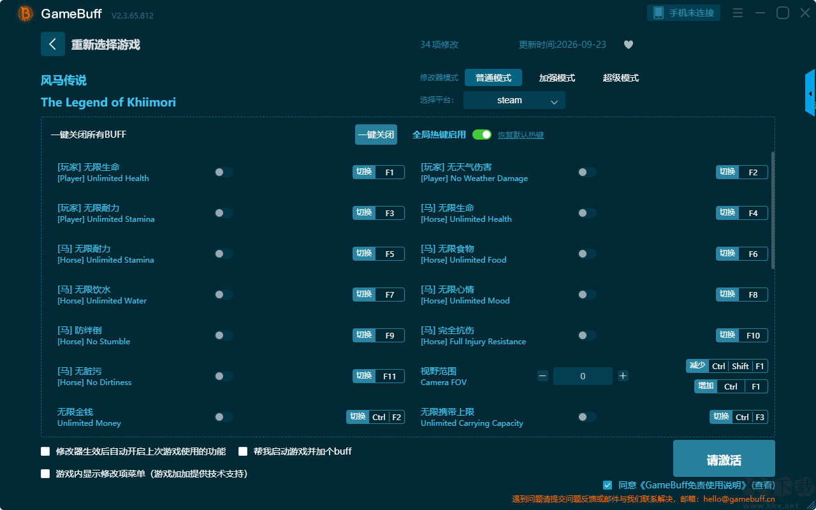
Task: Click the hello@gamebuff.cn email text
Action: (x=738, y=499)
